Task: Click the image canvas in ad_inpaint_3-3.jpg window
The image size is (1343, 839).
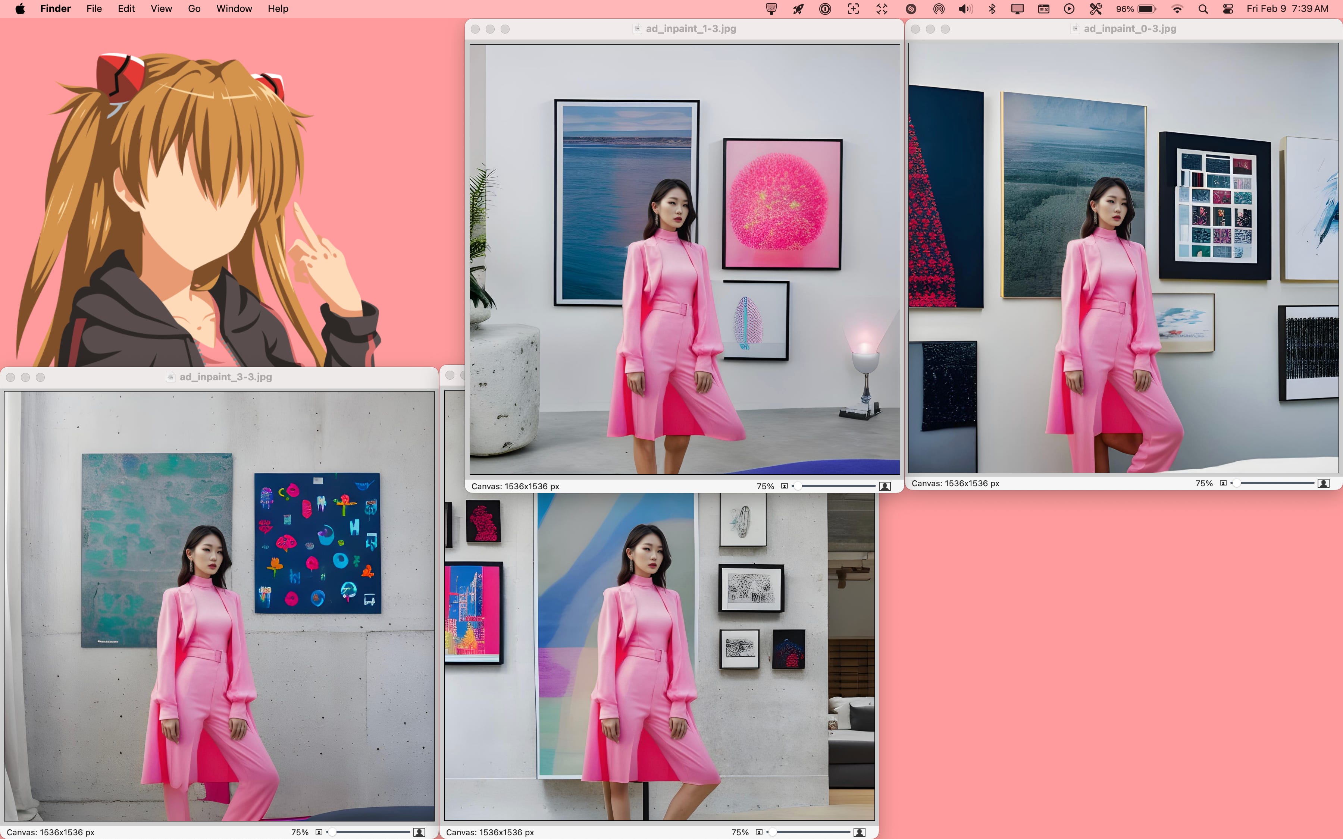Action: 219,606
